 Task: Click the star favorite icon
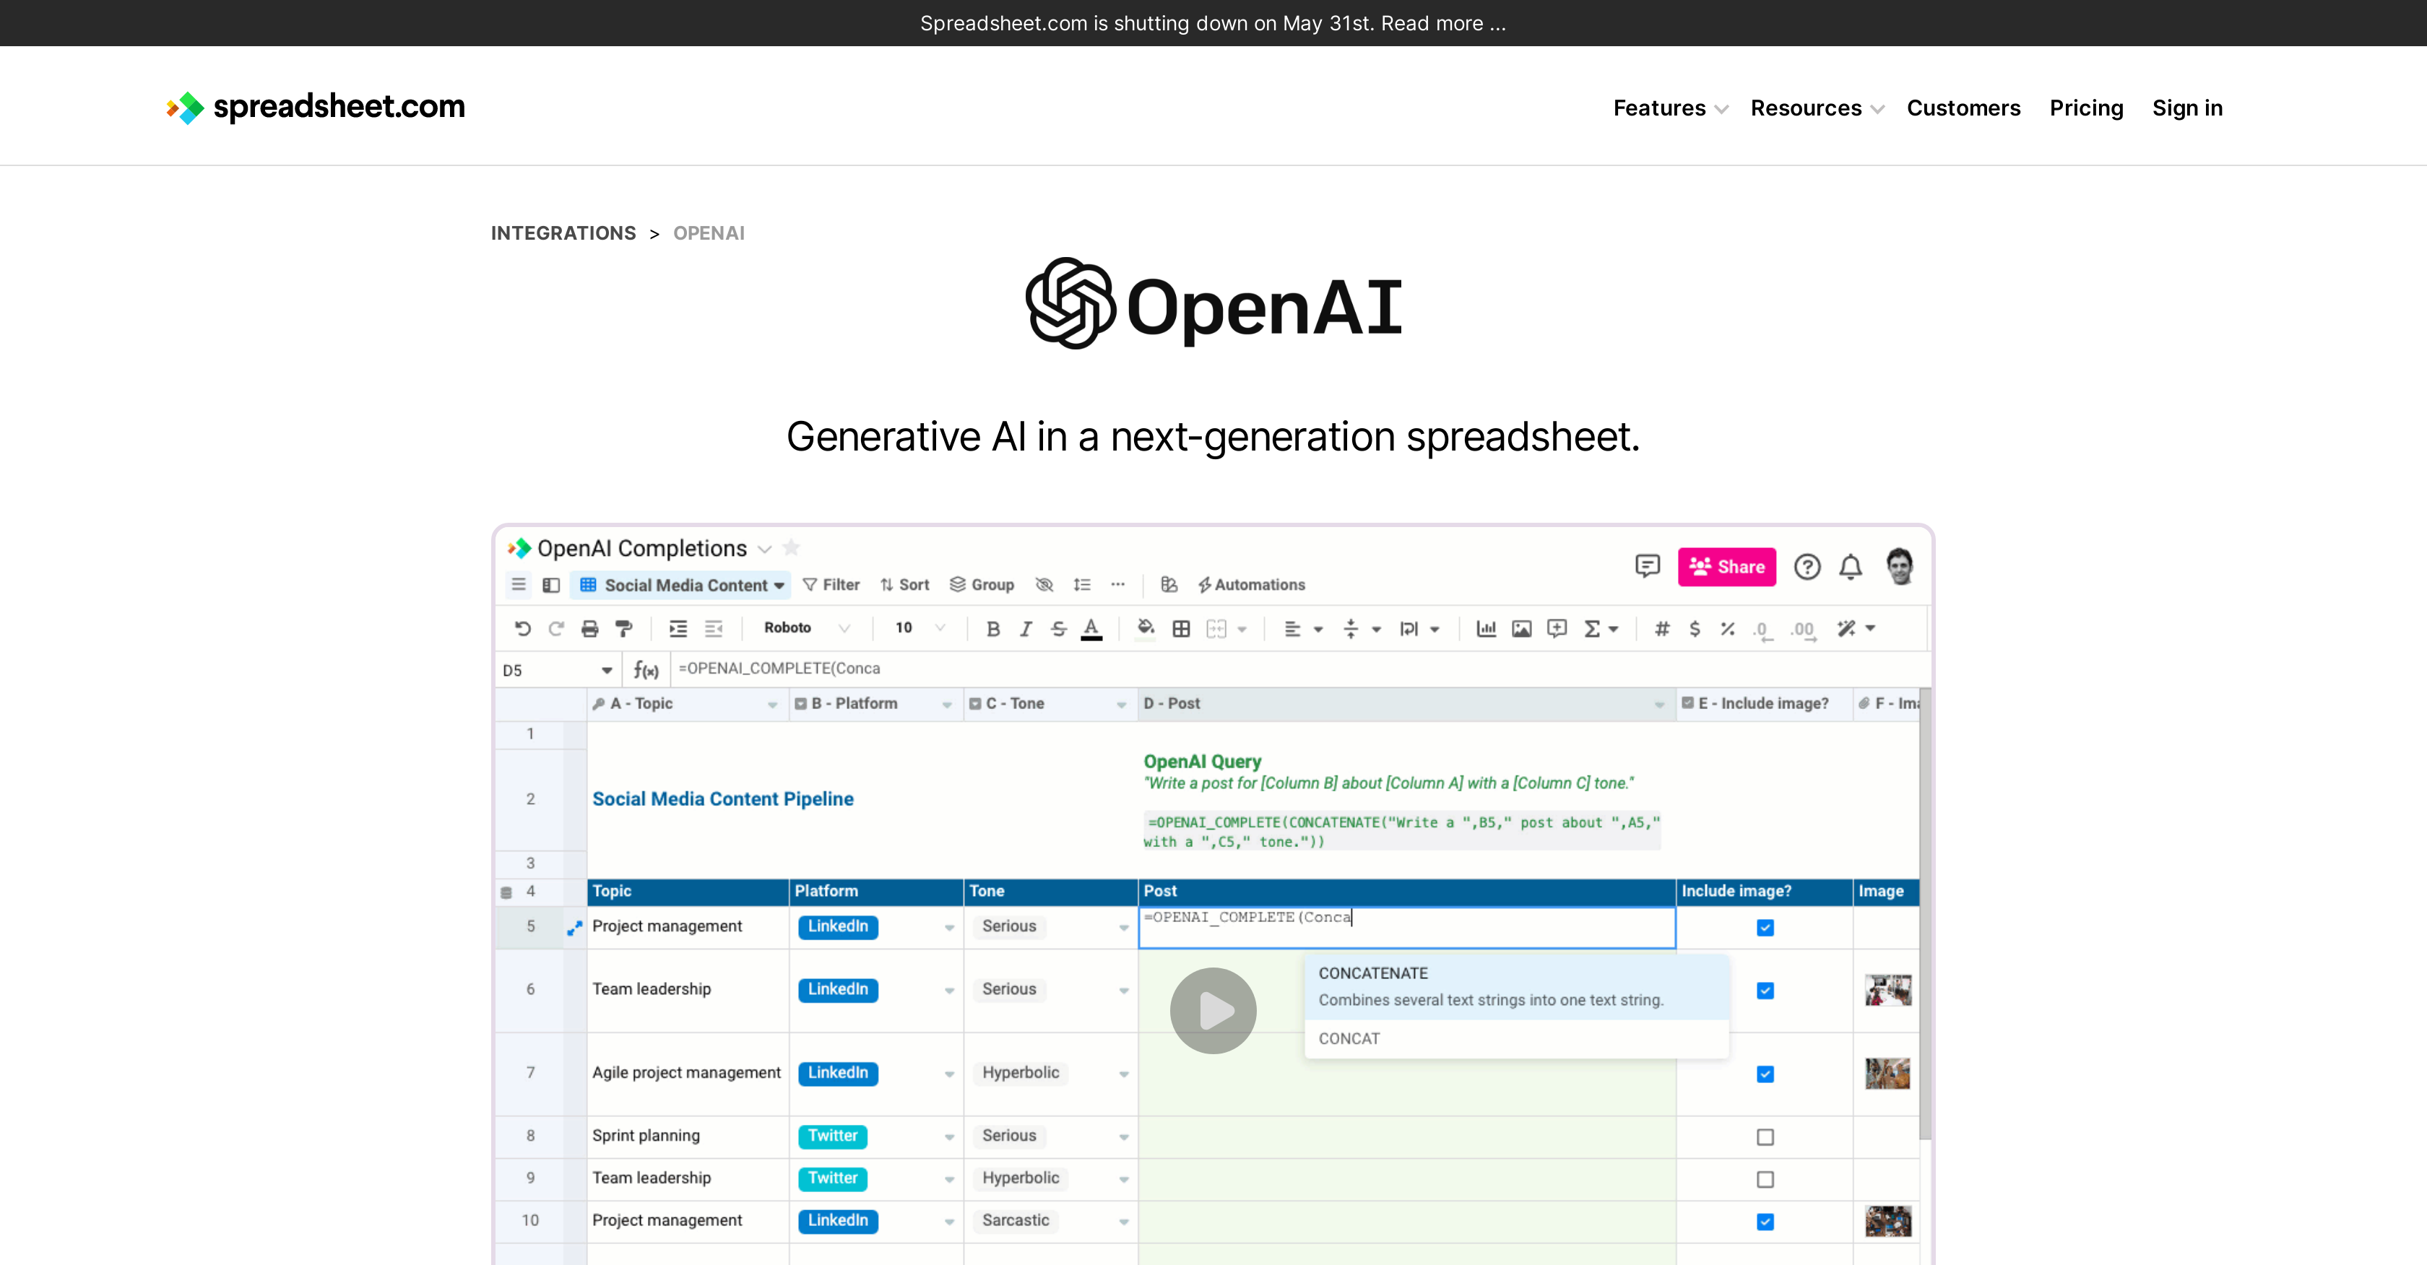(x=792, y=547)
